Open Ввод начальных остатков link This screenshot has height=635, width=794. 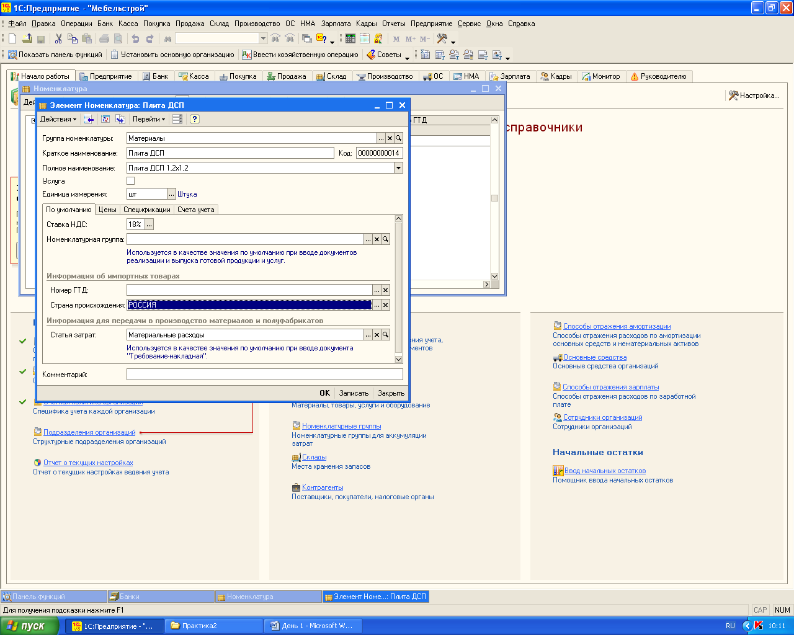[605, 471]
